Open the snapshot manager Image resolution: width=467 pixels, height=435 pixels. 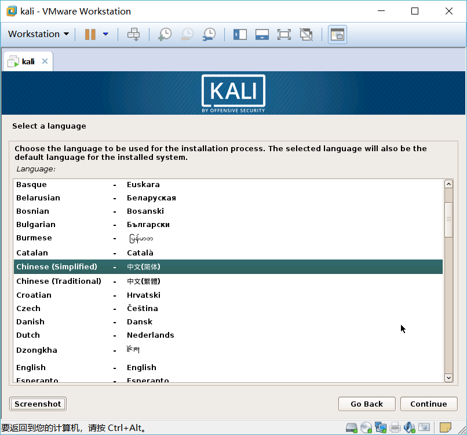click(209, 34)
